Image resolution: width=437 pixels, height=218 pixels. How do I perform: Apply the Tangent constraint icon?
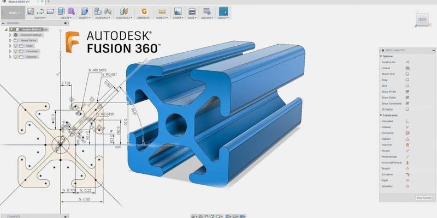(408, 168)
